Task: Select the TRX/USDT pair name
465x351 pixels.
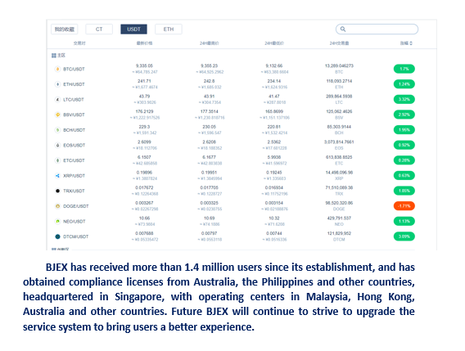Action: (x=74, y=191)
